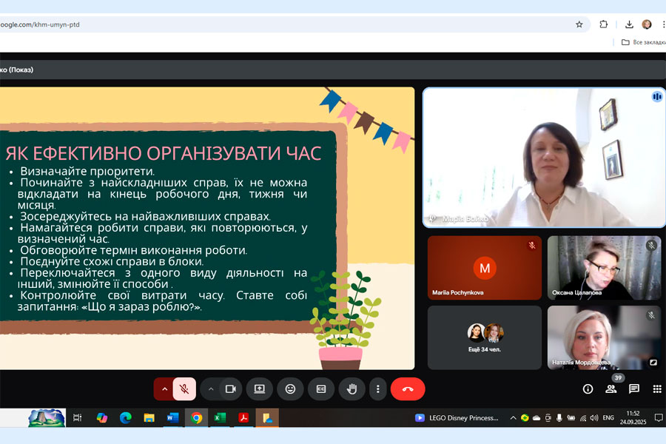Open Chrome downloads icon
Viewport: 666px width, 444px height.
pyautogui.click(x=630, y=24)
